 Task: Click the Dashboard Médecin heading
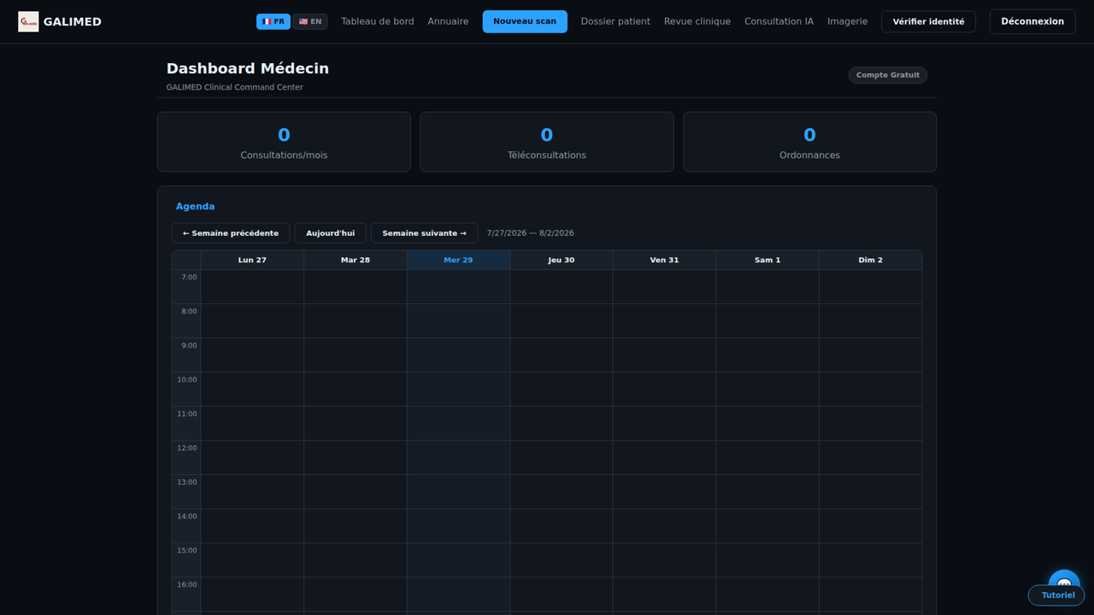248,68
